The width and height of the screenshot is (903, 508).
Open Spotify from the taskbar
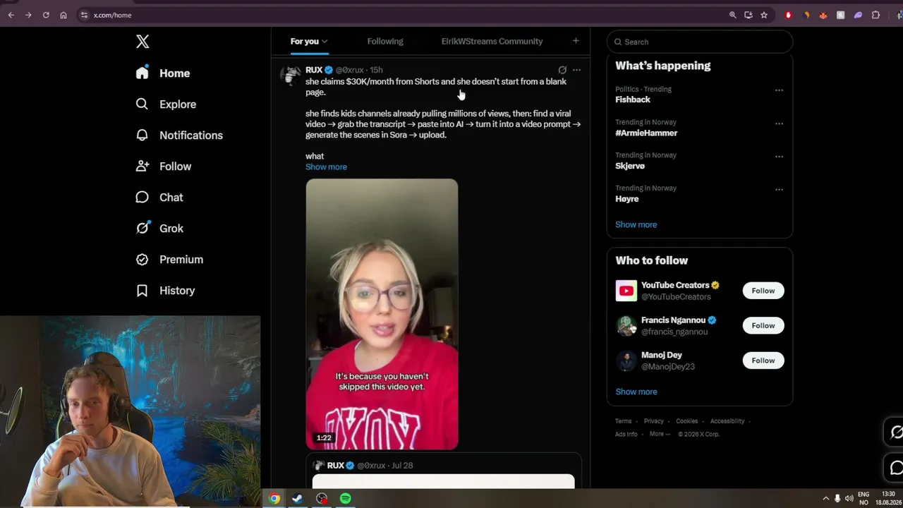[345, 499]
